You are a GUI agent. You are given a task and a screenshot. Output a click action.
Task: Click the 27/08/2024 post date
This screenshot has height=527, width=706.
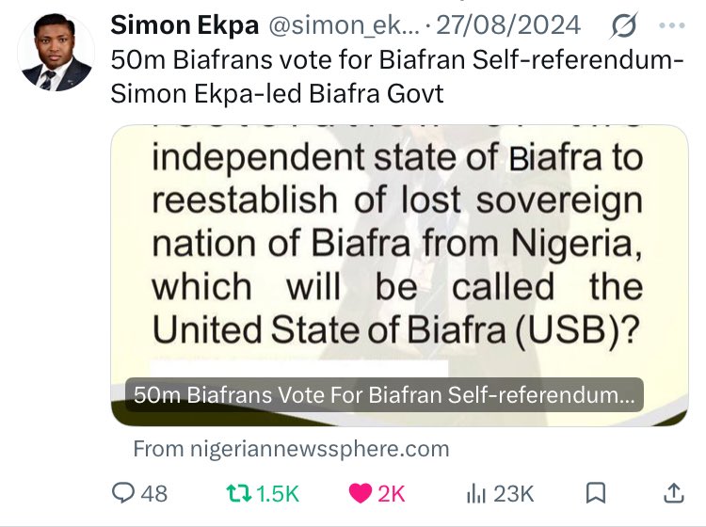tap(508, 25)
